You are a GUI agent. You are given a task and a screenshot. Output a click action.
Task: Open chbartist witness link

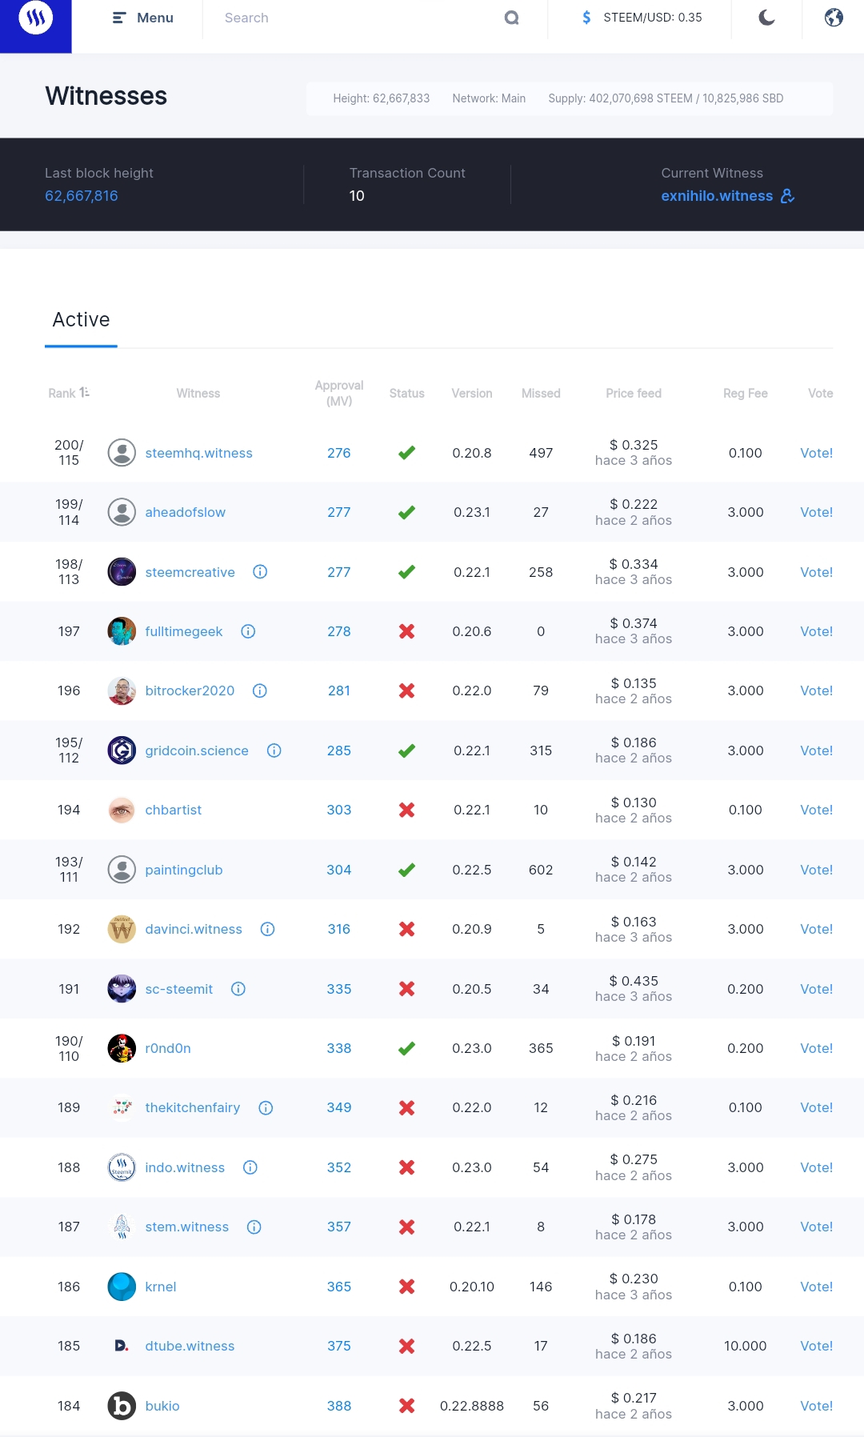(174, 810)
